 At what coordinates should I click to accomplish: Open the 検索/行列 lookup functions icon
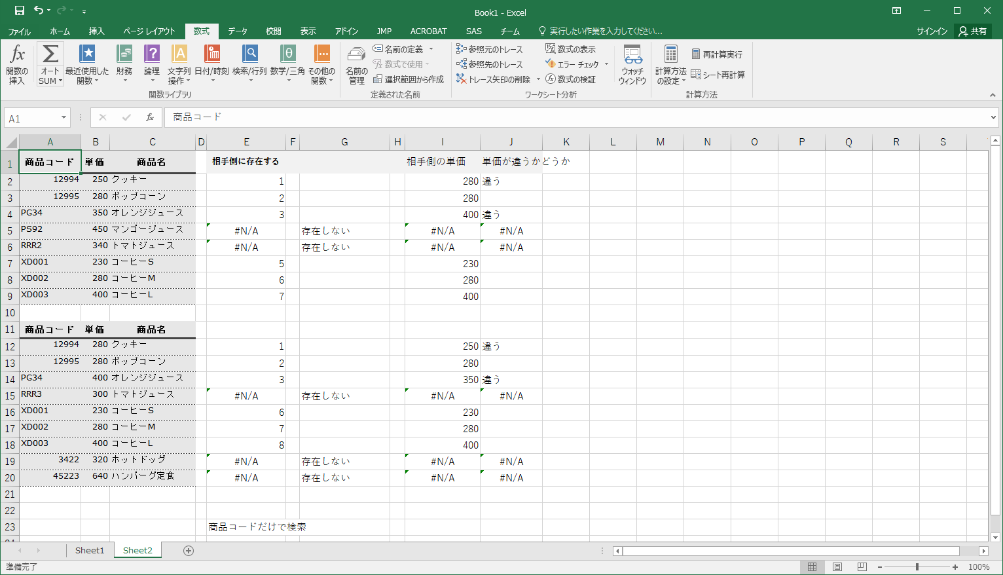point(249,55)
